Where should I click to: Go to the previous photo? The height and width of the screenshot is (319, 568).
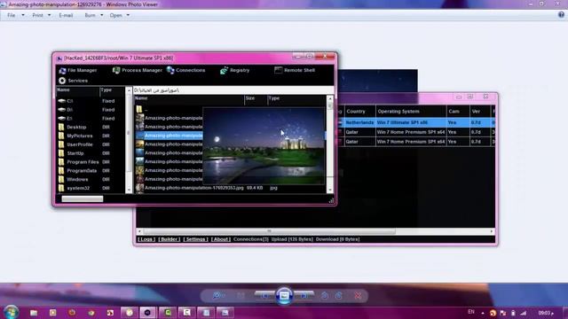[264, 296]
